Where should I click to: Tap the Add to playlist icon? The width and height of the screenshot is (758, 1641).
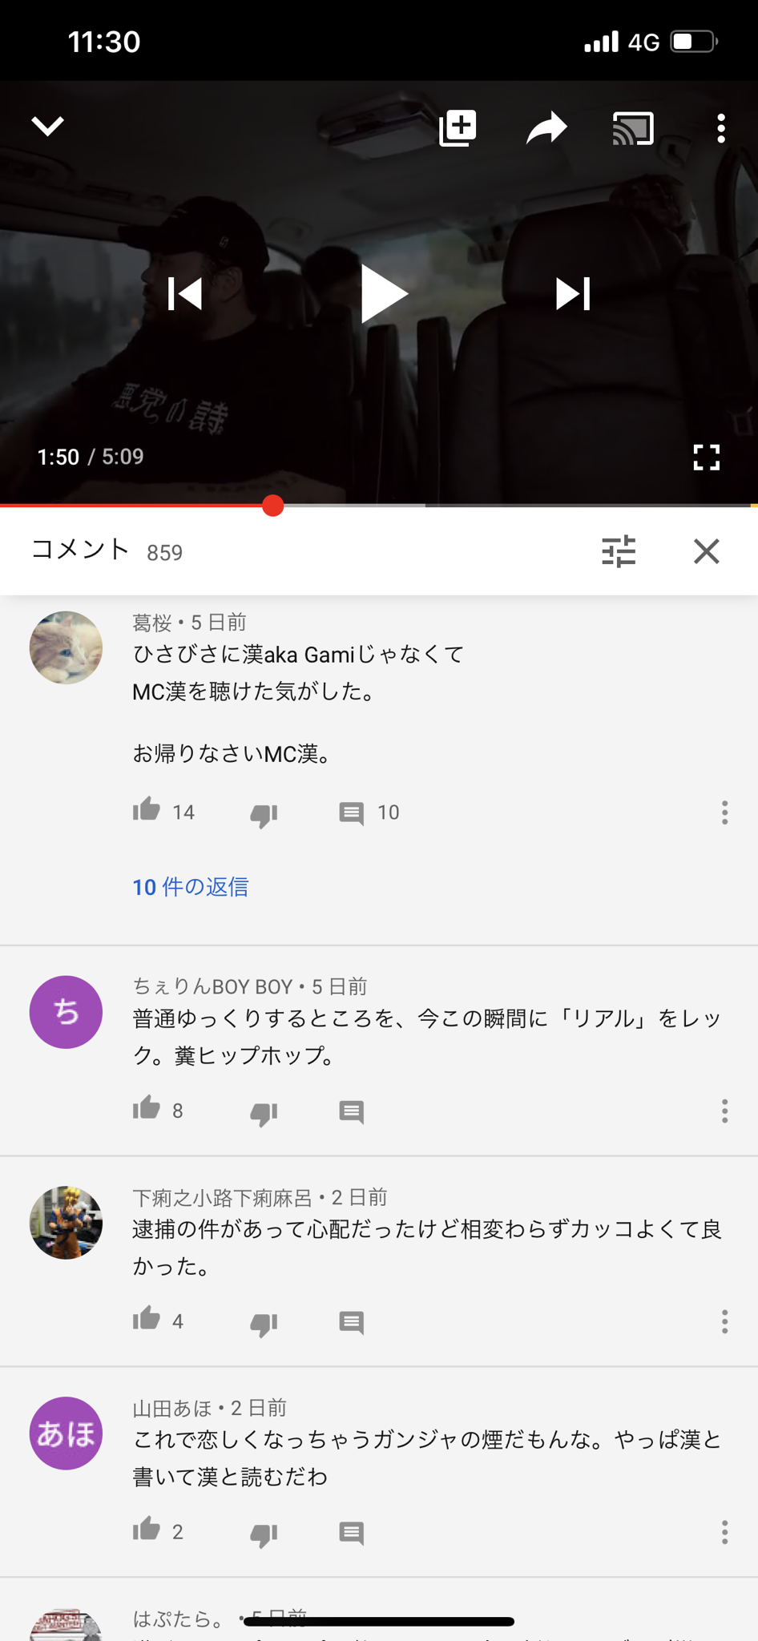458,128
